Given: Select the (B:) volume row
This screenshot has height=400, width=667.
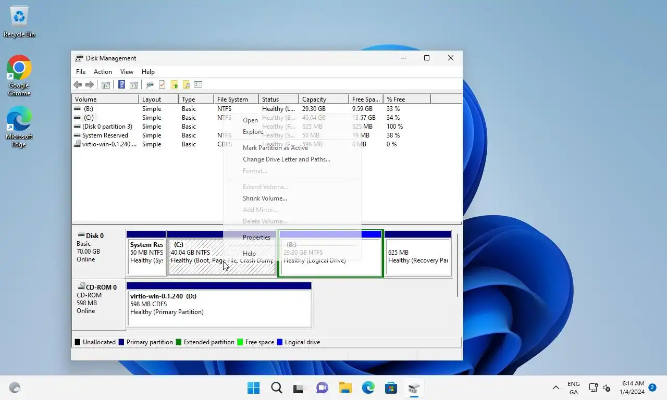Looking at the screenshot, I should pos(266,109).
